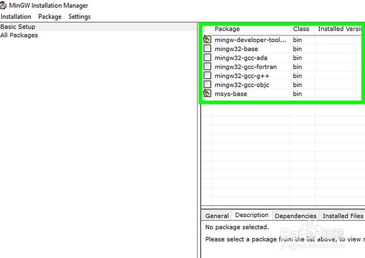This screenshot has height=258, width=365.
Task: Select the mingw-developer-tool... package name
Action: pos(250,40)
